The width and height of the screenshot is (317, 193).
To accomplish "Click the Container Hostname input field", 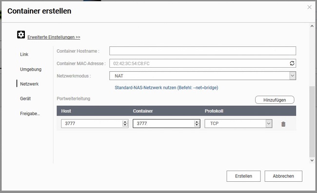I will point(202,51).
